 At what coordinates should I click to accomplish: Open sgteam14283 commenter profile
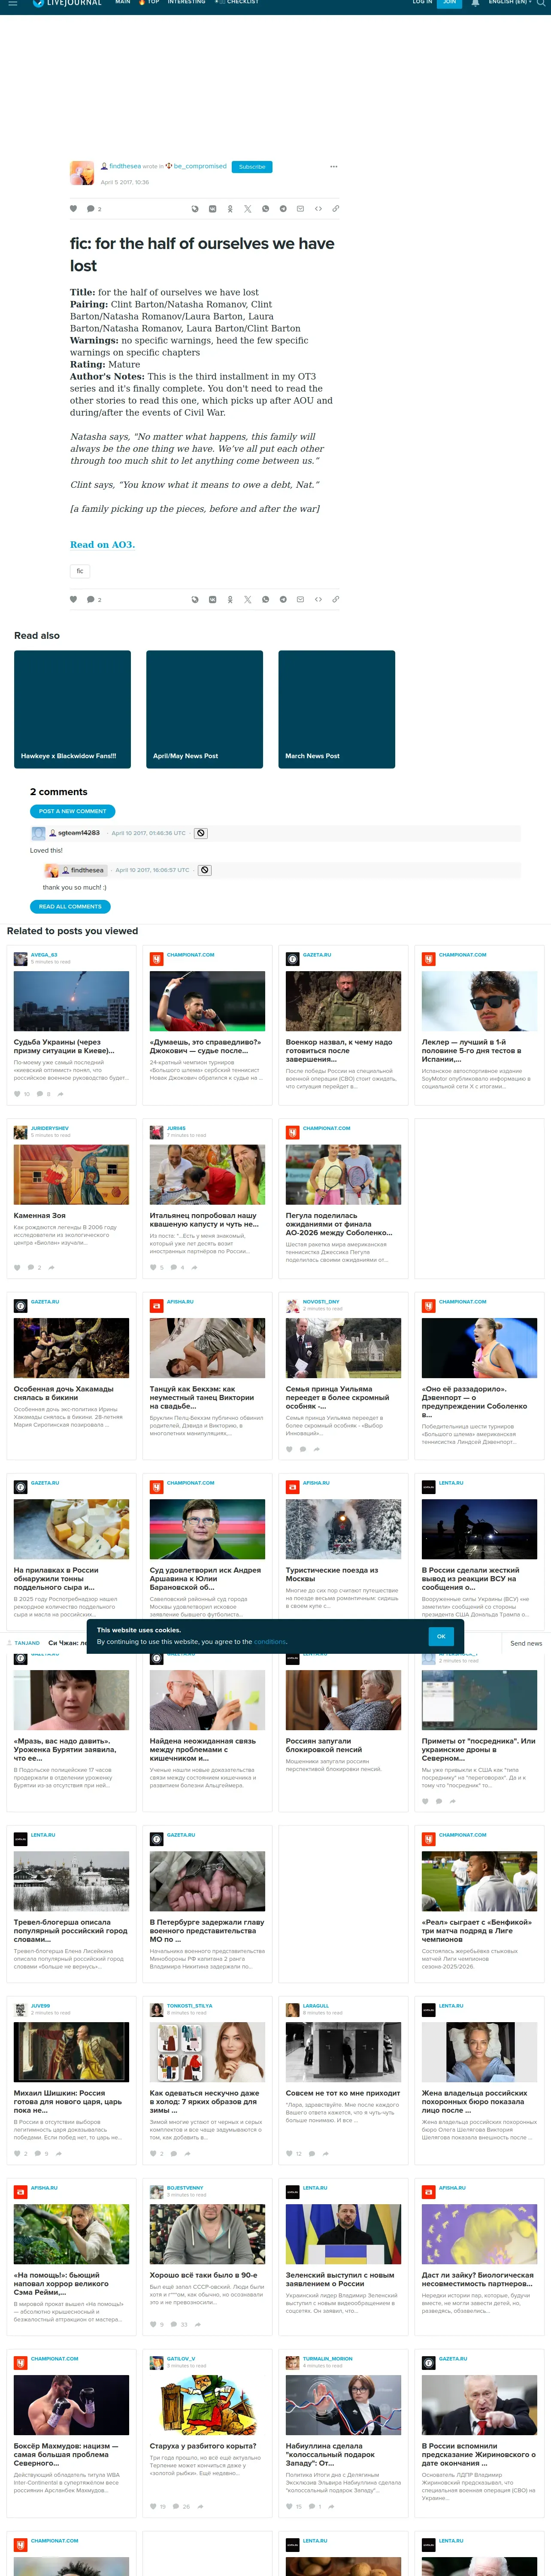point(79,833)
